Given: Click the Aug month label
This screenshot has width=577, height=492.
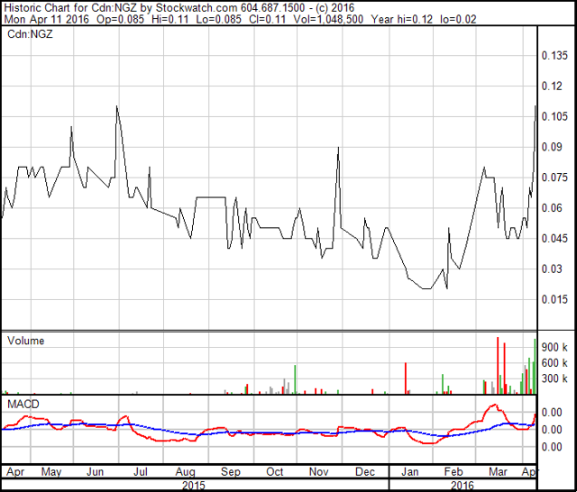Looking at the screenshot, I should click(185, 472).
